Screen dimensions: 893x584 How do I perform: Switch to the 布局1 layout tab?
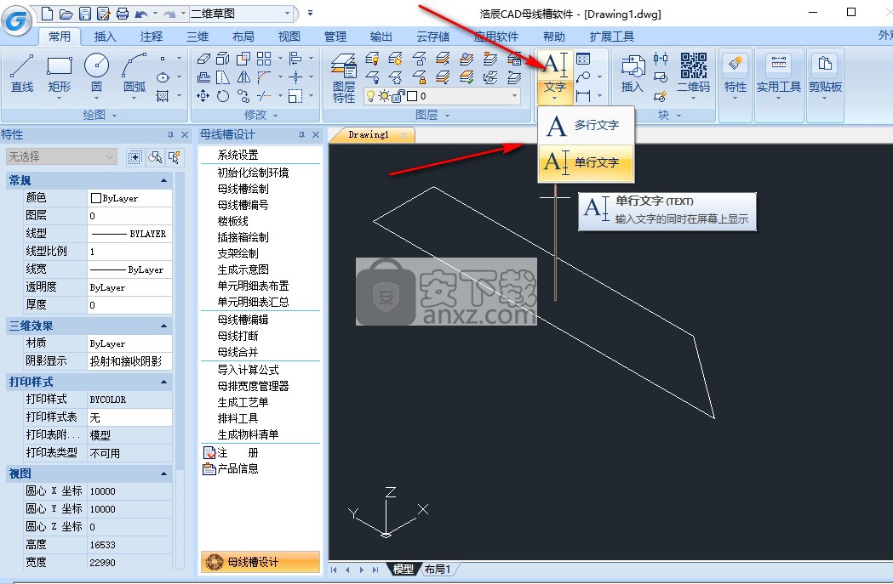click(x=438, y=569)
